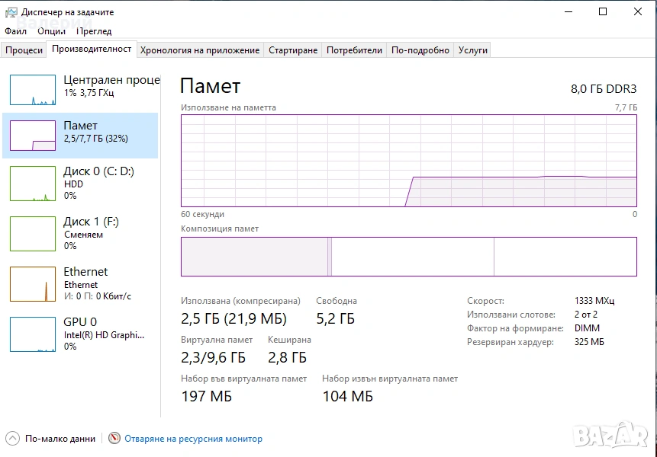
Task: Click the Отваряне на ресурсния монитор link
Action: click(x=193, y=439)
